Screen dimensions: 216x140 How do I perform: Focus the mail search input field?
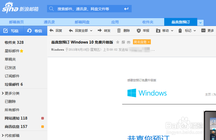[89, 9]
